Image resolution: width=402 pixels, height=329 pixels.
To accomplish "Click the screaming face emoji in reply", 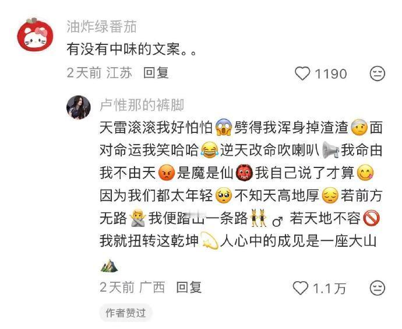I will coord(224,127).
